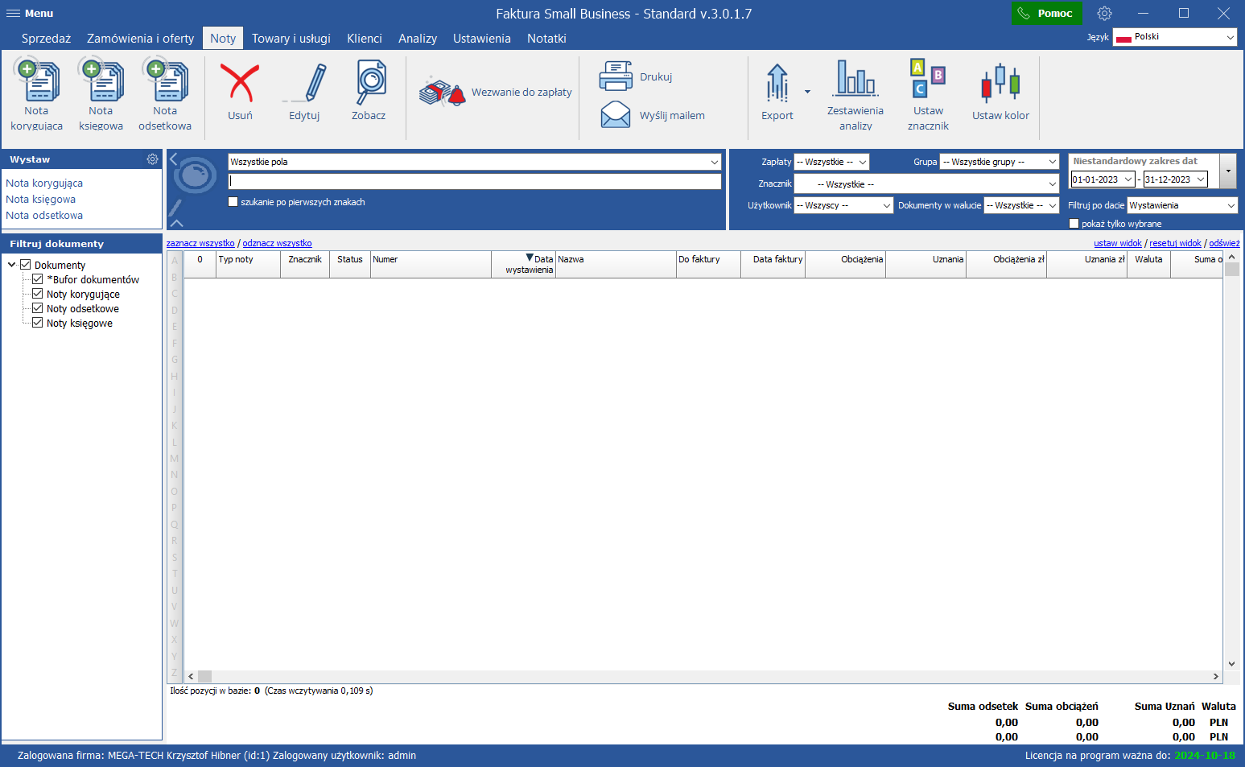Open the Sprzedaż tab
1245x767 pixels.
pos(46,39)
